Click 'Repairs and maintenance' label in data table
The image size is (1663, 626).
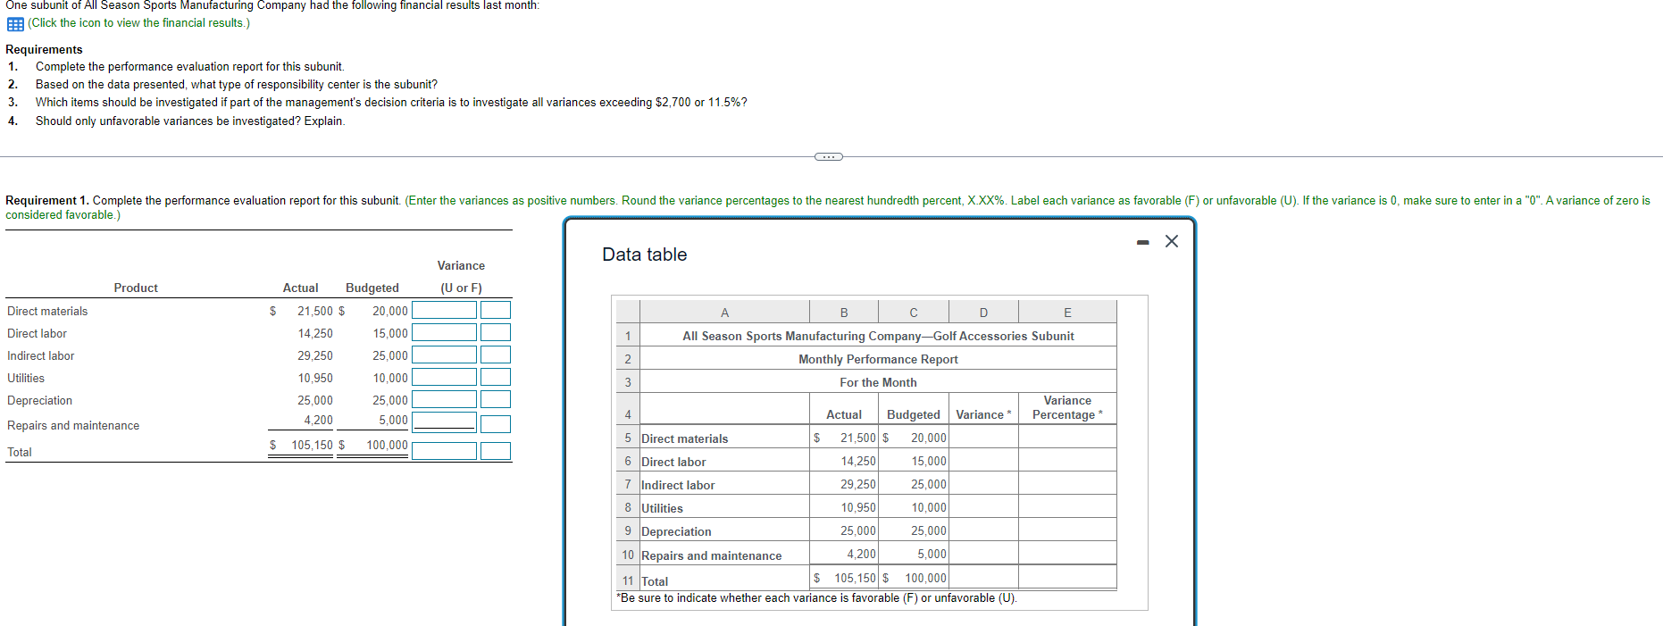pyautogui.click(x=711, y=555)
